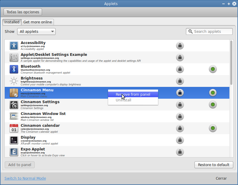238x185 pixels.
Task: Click the green active indicator for Cinnamon Menu
Action: [x=213, y=93]
